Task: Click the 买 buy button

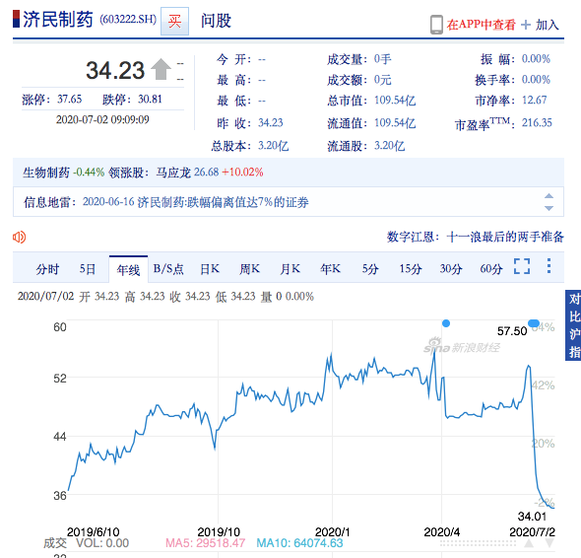Action: 174,21
